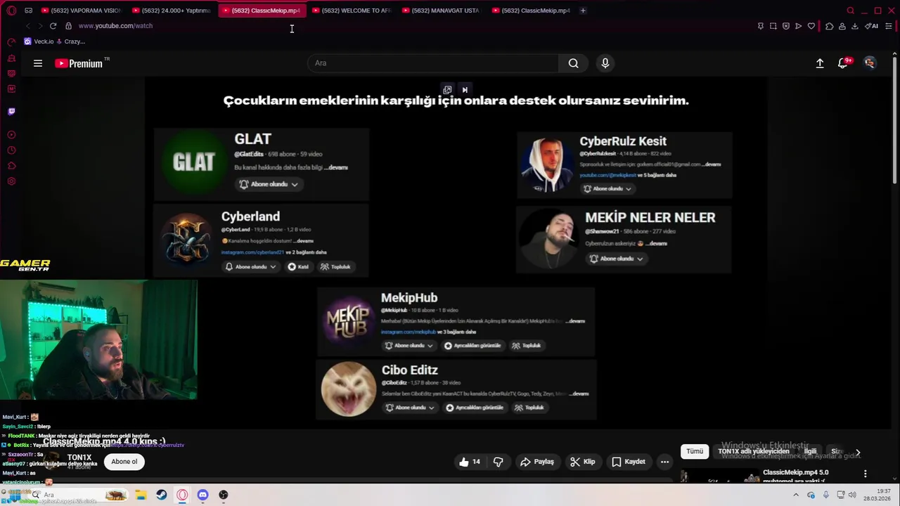Viewport: 900px width, 506px height.
Task: Open site security padlock info
Action: 68,26
